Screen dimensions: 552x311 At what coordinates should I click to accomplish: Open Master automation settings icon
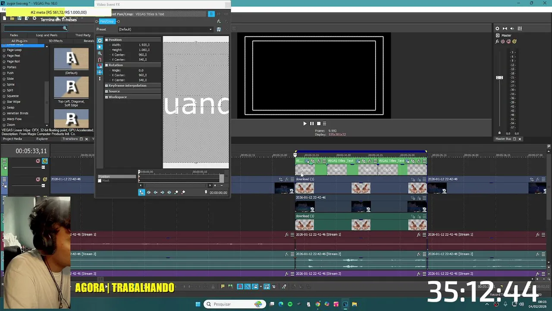click(x=503, y=41)
